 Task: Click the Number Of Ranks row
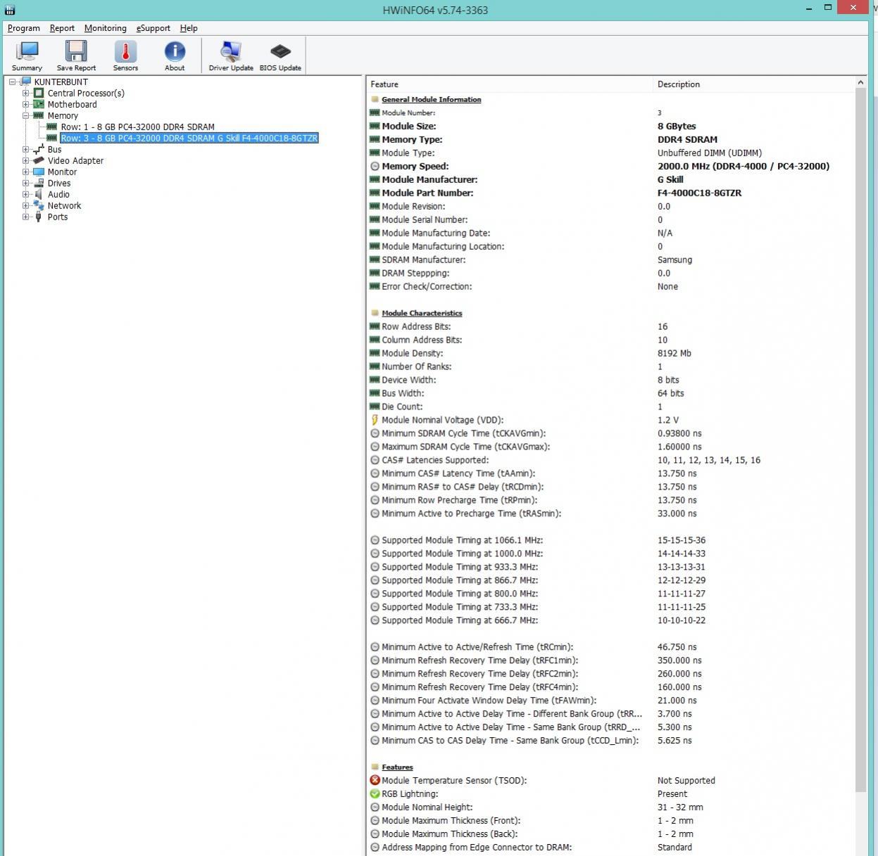610,366
